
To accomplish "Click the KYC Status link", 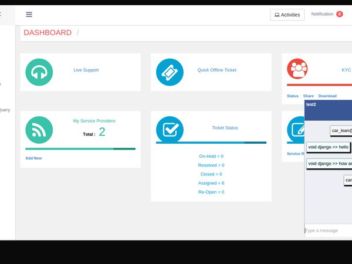I will click(293, 96).
